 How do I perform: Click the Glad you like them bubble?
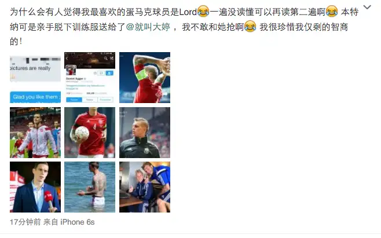tap(35, 97)
